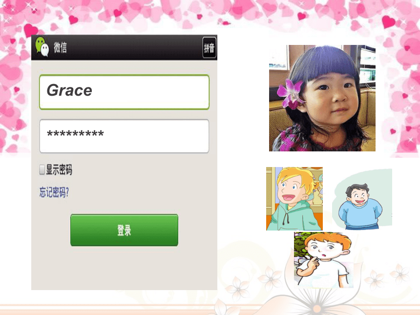Select the little girl photo
The width and height of the screenshot is (420, 315).
[x=322, y=98]
